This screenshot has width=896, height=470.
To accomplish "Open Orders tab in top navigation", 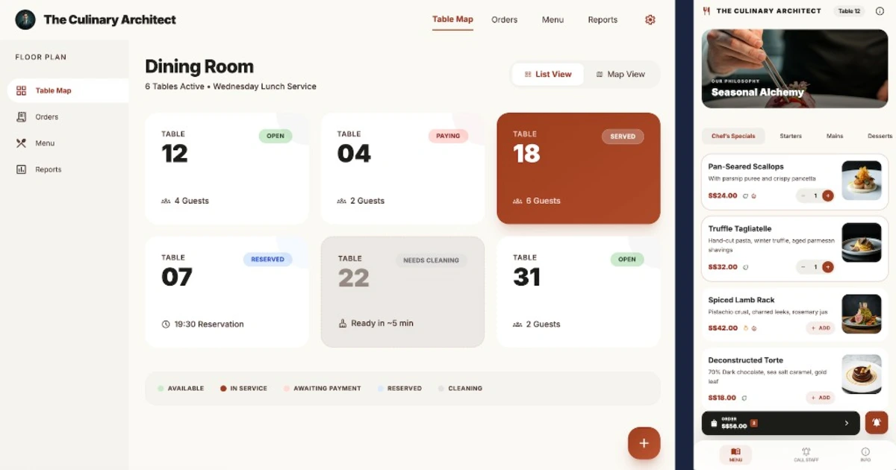I will point(505,20).
